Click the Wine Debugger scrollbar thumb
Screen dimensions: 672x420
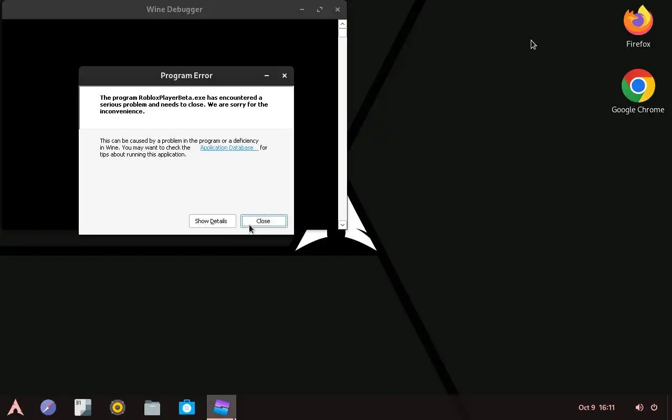coord(342,33)
